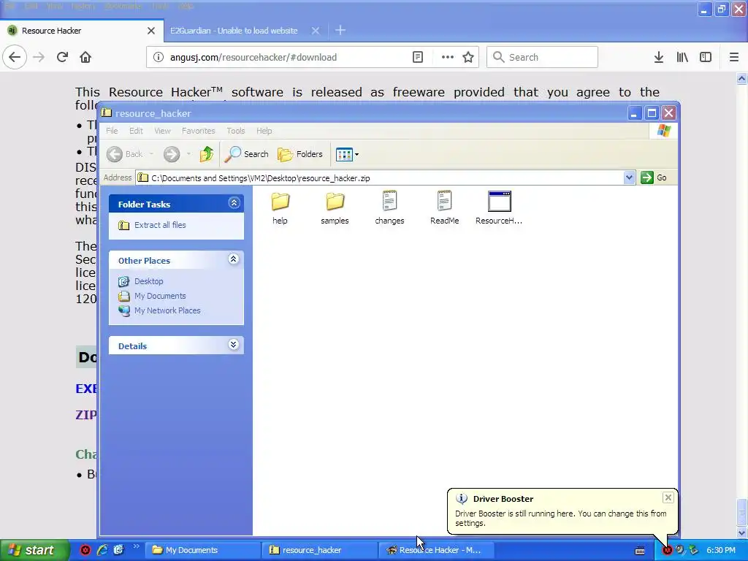The image size is (748, 561).
Task: Click the Explorer Back button
Action: pyautogui.click(x=124, y=154)
